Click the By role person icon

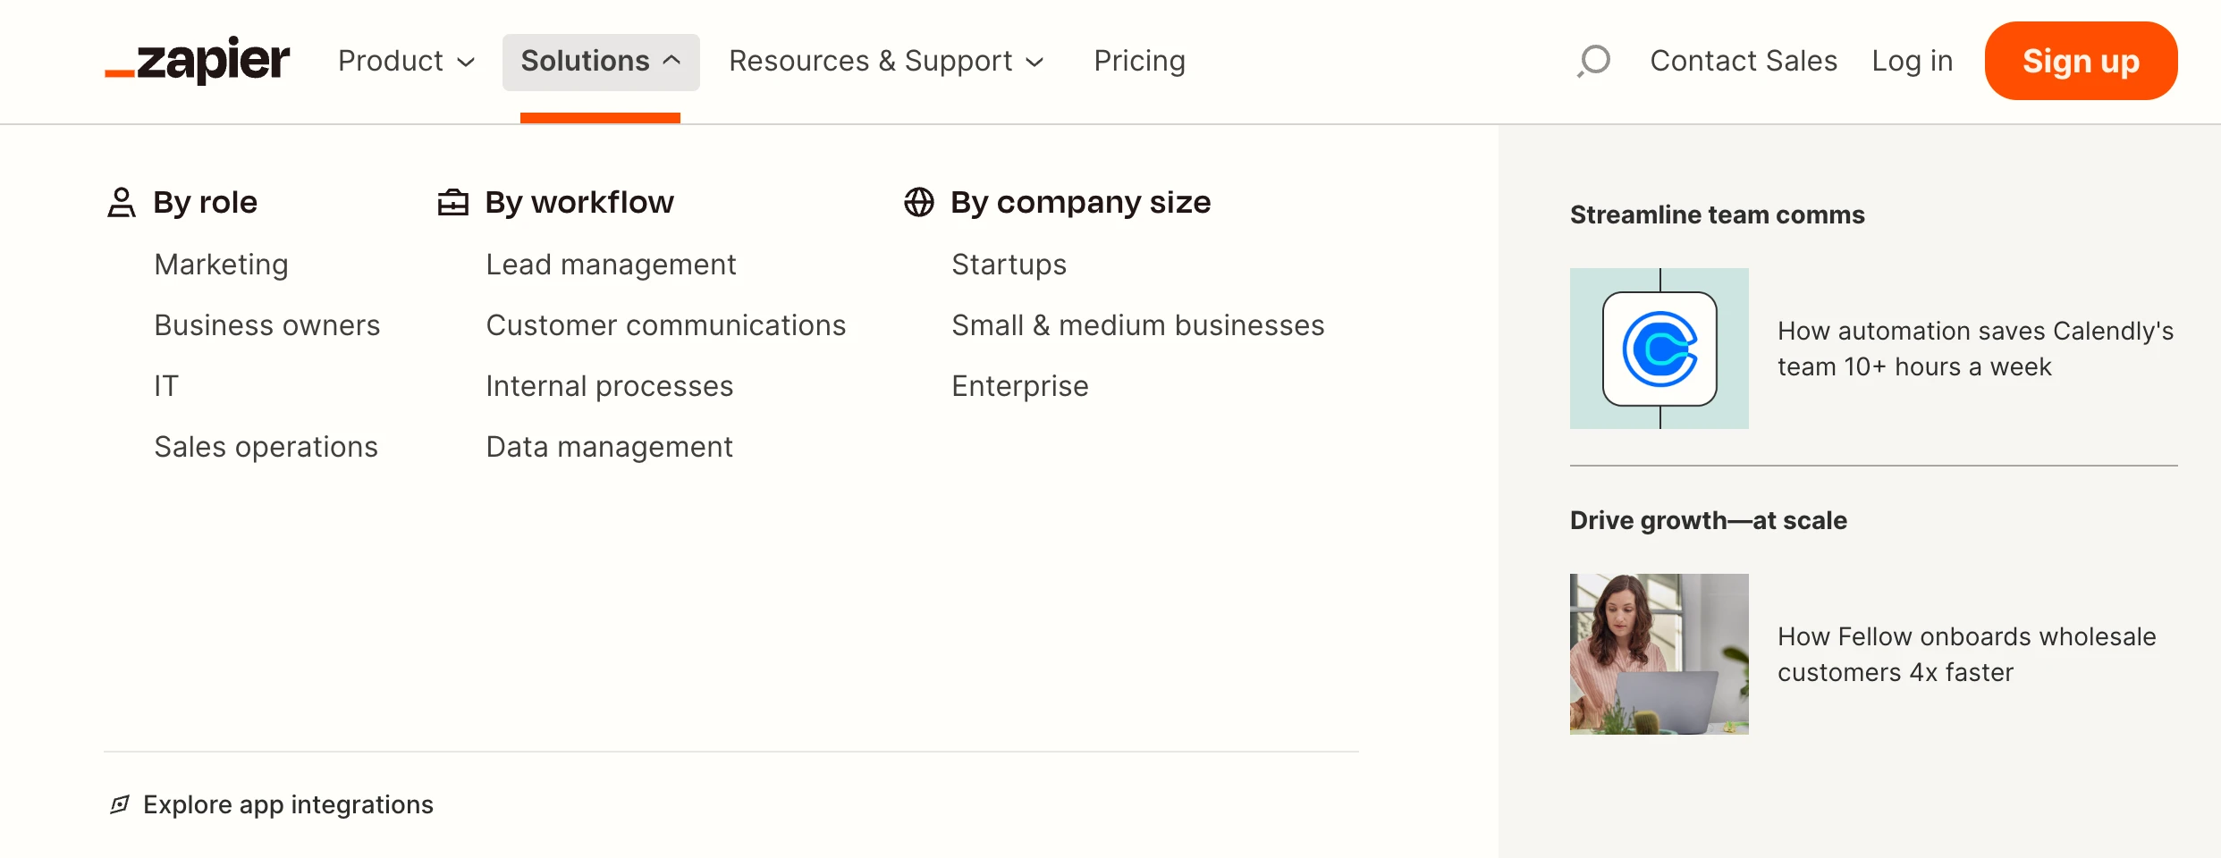tap(122, 203)
